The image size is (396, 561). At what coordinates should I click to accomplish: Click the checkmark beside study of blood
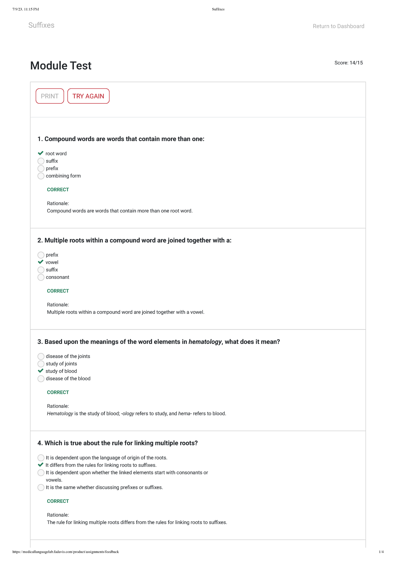[x=41, y=371]
